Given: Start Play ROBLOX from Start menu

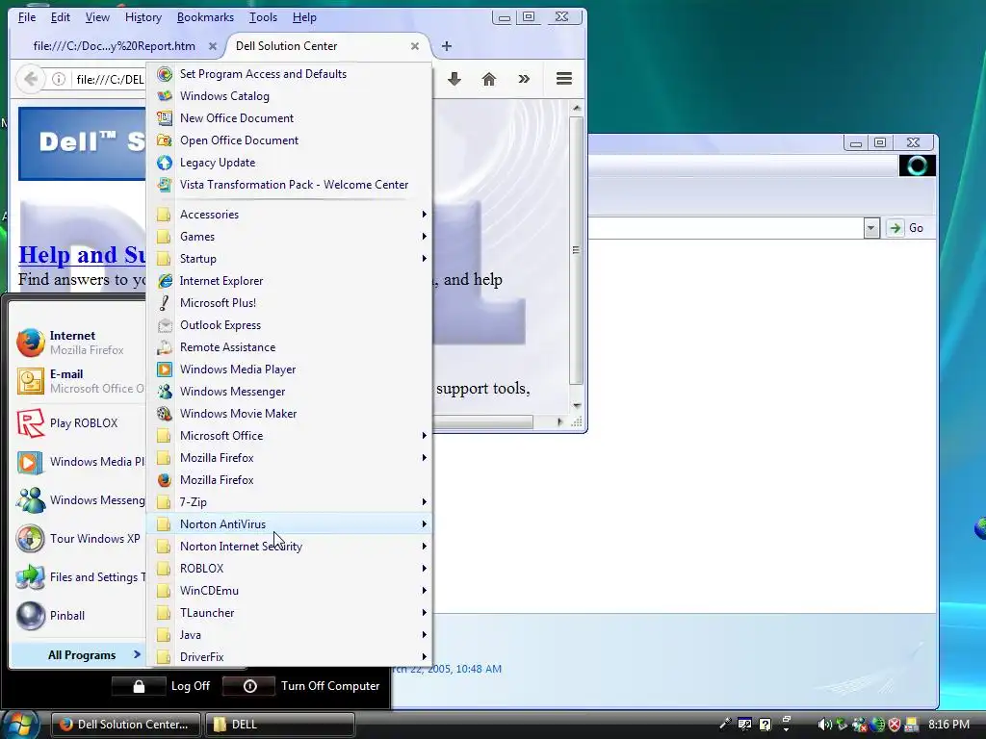Looking at the screenshot, I should (x=79, y=423).
